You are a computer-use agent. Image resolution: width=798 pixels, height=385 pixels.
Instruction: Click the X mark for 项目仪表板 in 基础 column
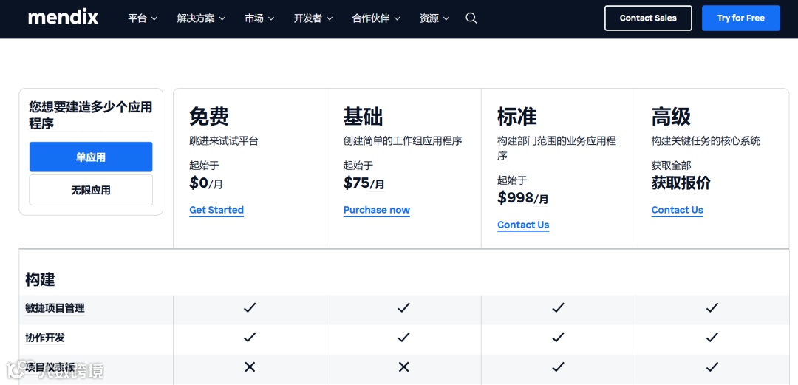coord(403,367)
